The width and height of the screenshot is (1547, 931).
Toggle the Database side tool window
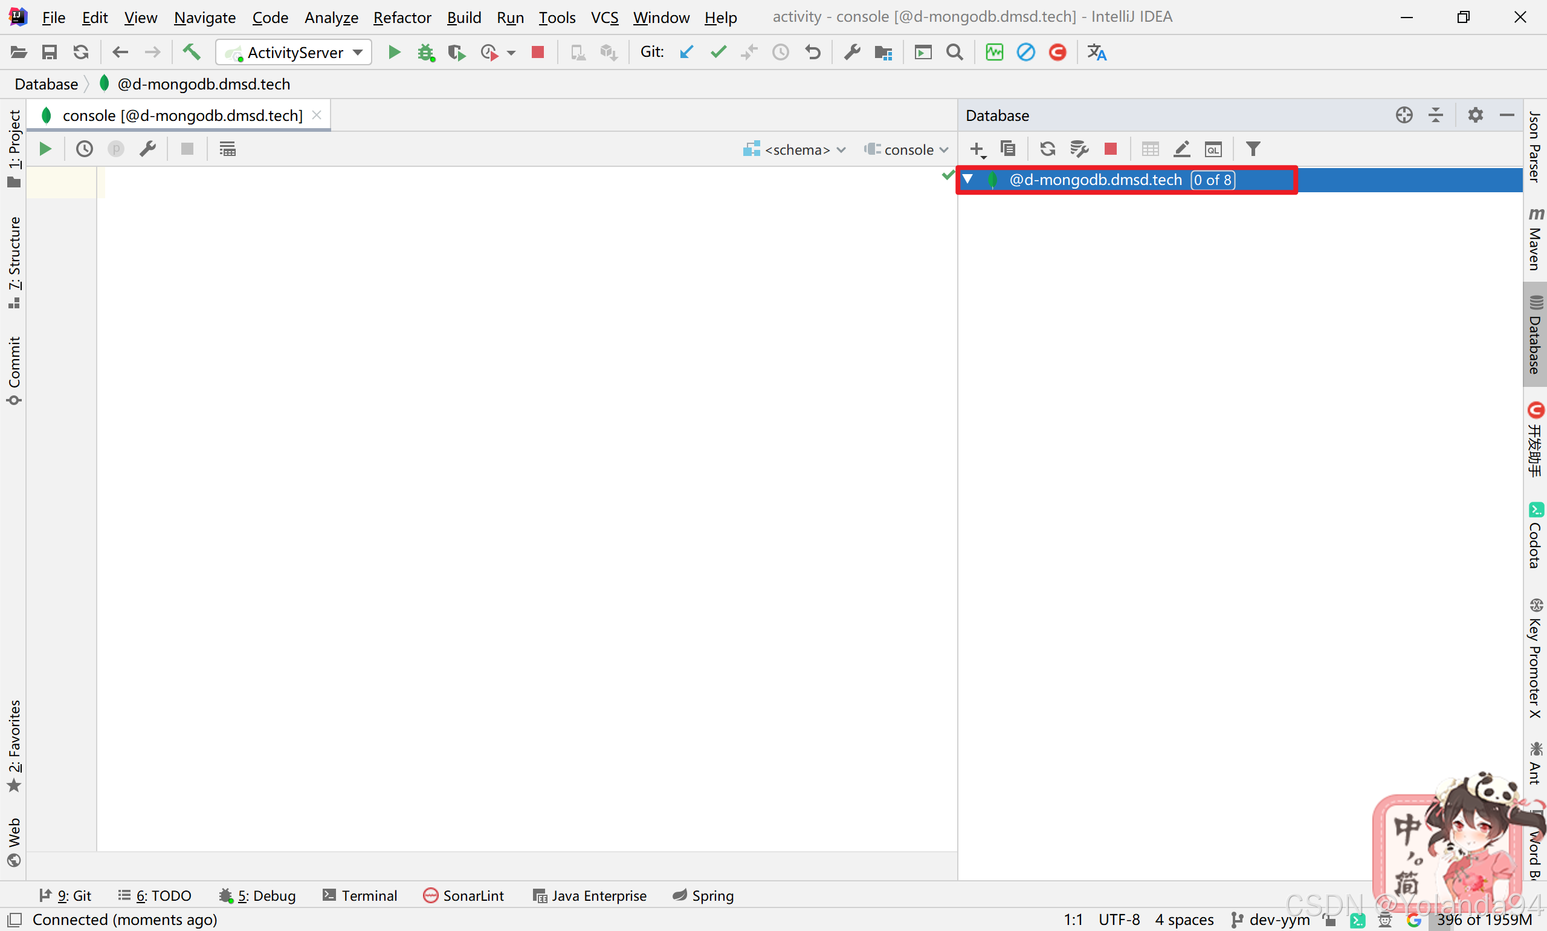1535,336
